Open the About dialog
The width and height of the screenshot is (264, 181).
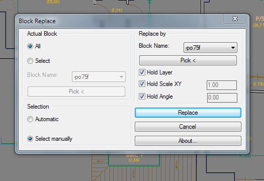(x=188, y=141)
